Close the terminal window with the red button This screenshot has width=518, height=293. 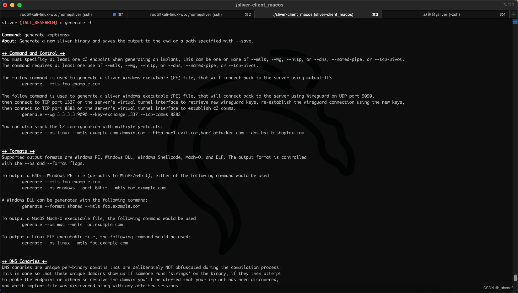pos(5,5)
